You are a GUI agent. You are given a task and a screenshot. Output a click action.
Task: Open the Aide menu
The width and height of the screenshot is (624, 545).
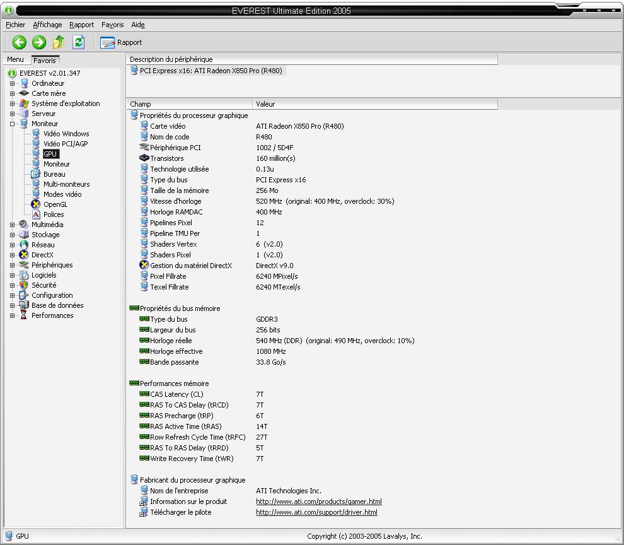(138, 25)
